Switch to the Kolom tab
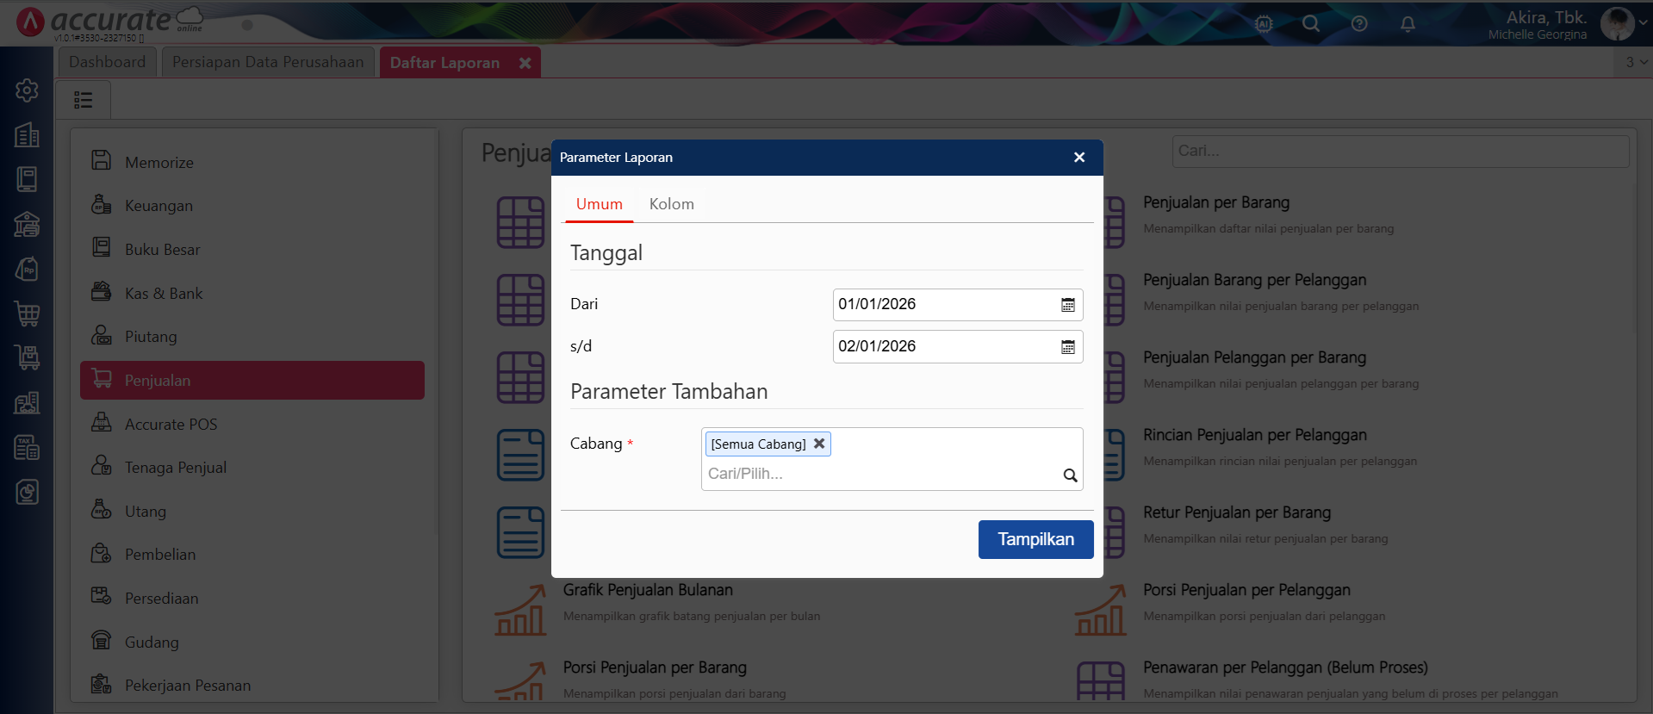1653x714 pixels. (671, 204)
